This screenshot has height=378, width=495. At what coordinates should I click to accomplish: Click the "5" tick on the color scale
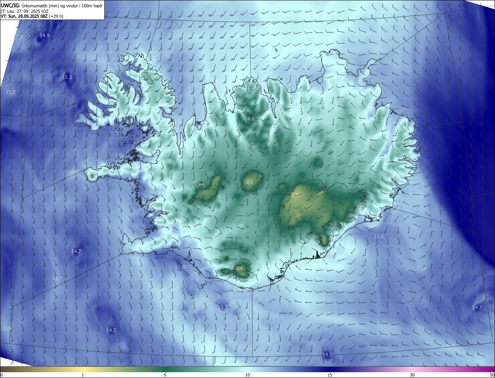coord(165,375)
